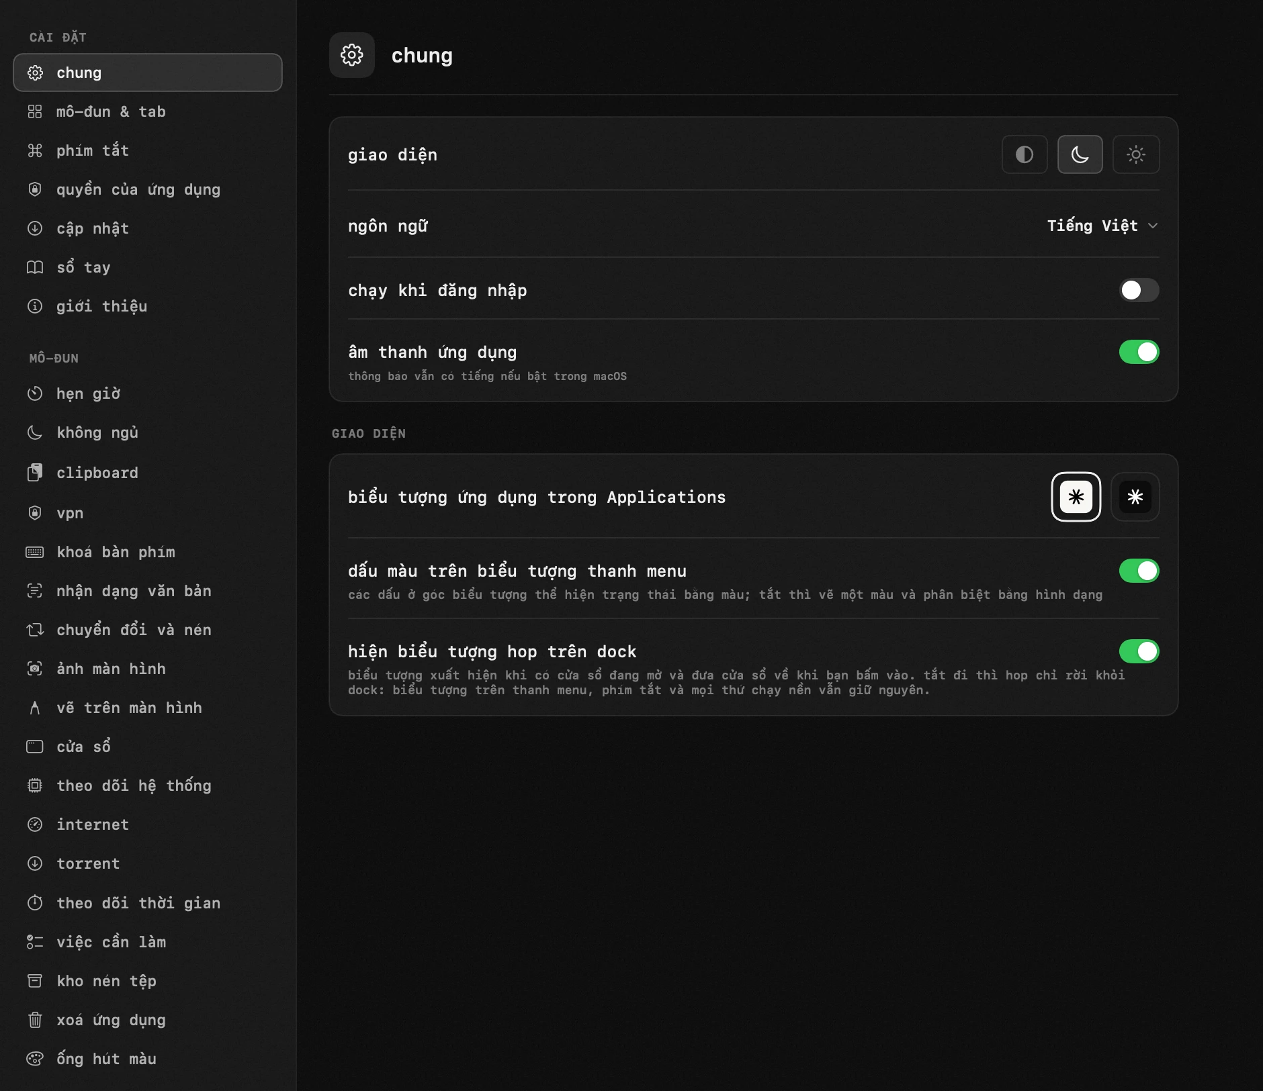Click the checklist icon for việc cần làm

pyautogui.click(x=35, y=942)
